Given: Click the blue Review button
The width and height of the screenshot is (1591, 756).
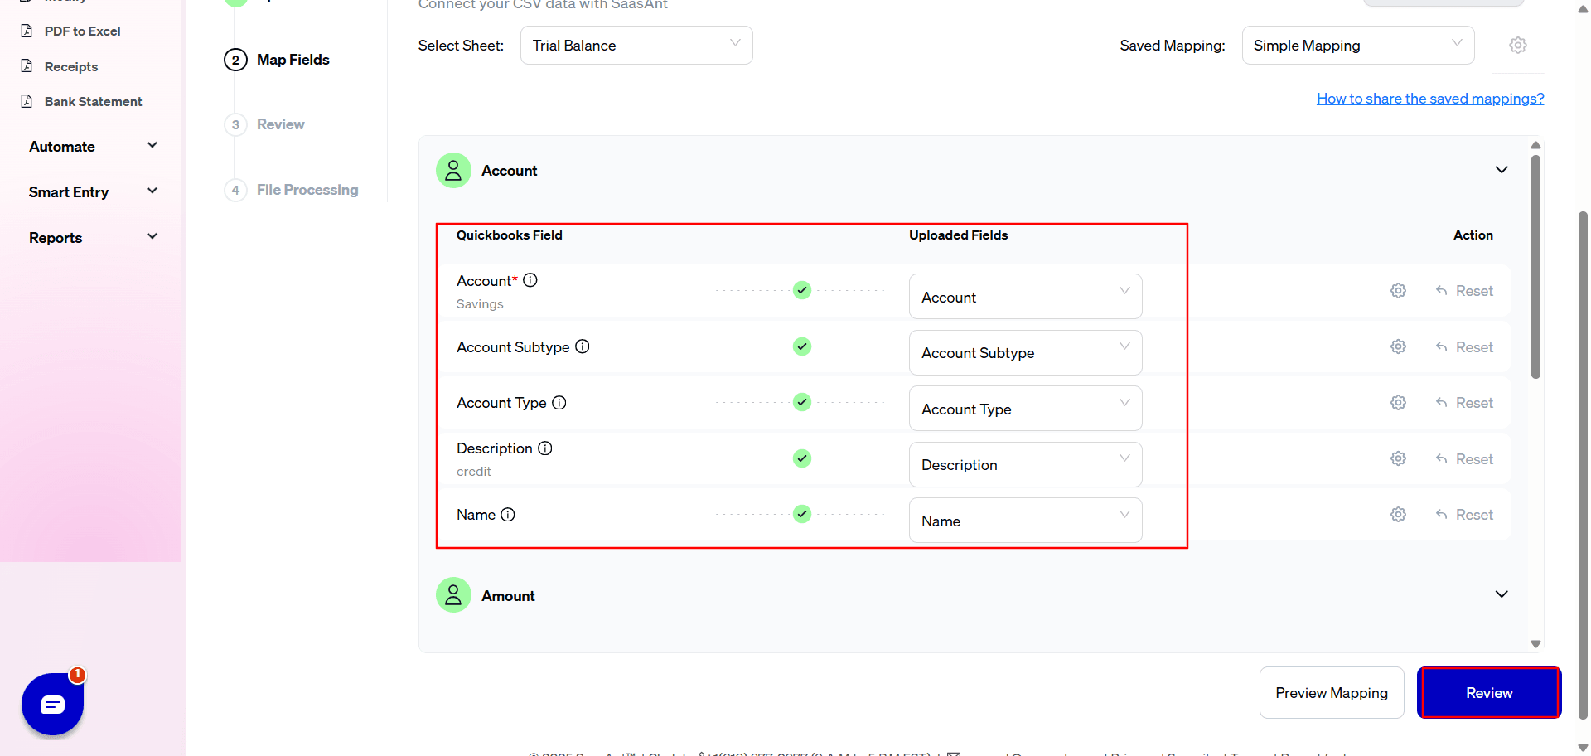Looking at the screenshot, I should tap(1489, 693).
